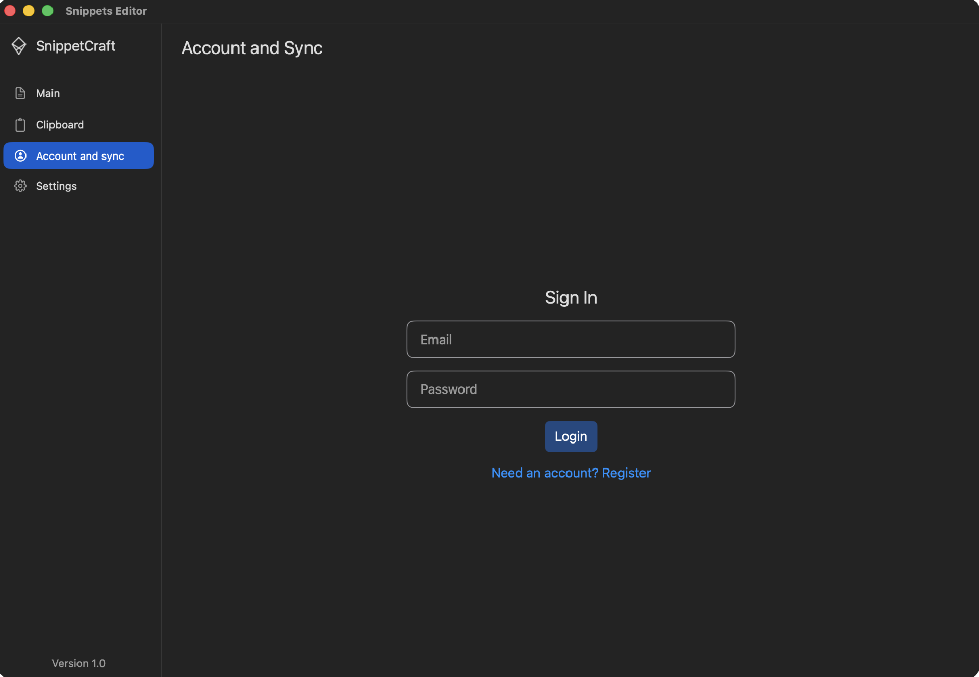Open the Main section
Screen dimensions: 979x677
79,93
